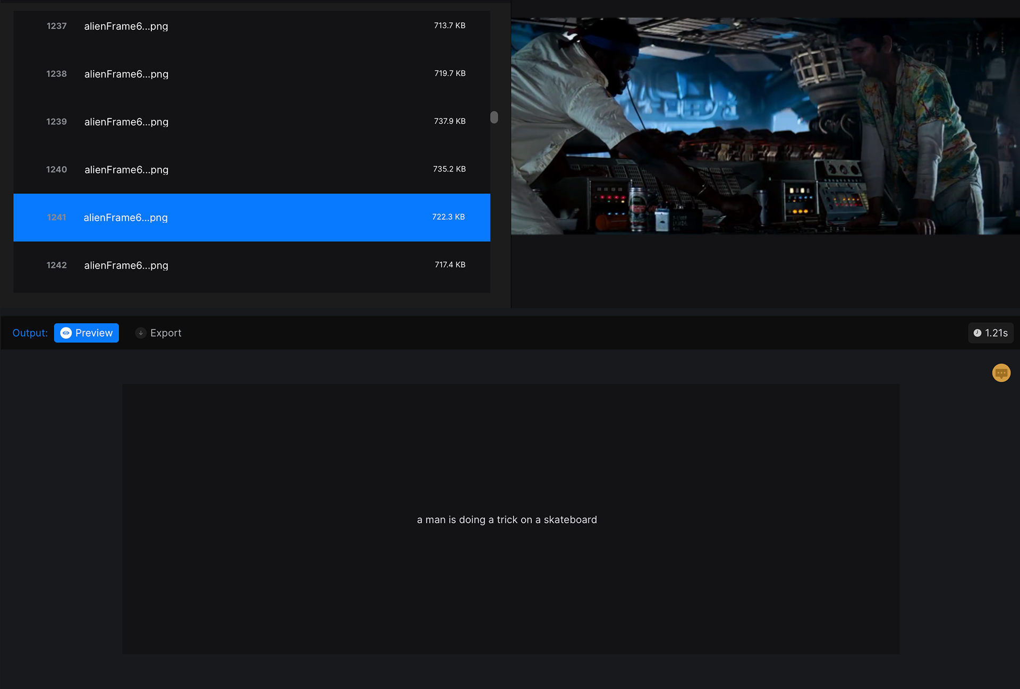Select row 1240 alienFrame6 png
1020x689 pixels.
click(x=252, y=169)
